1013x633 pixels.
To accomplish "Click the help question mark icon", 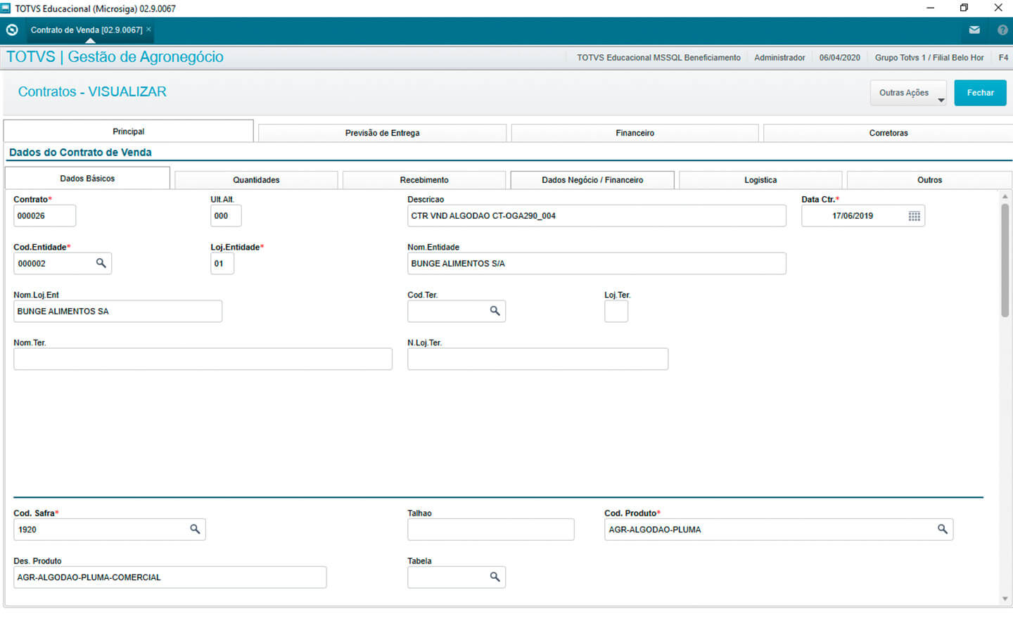I will (1002, 30).
